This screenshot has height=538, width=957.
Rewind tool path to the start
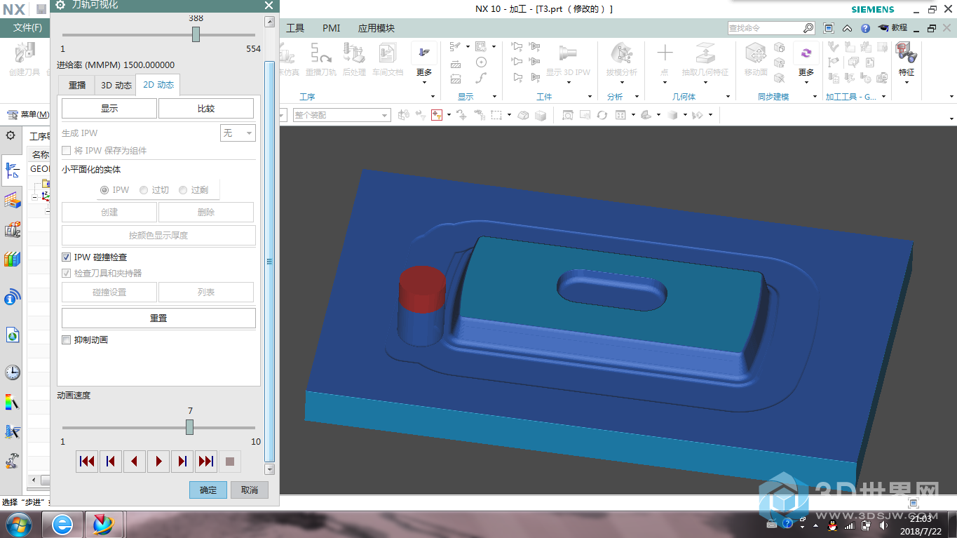click(87, 462)
